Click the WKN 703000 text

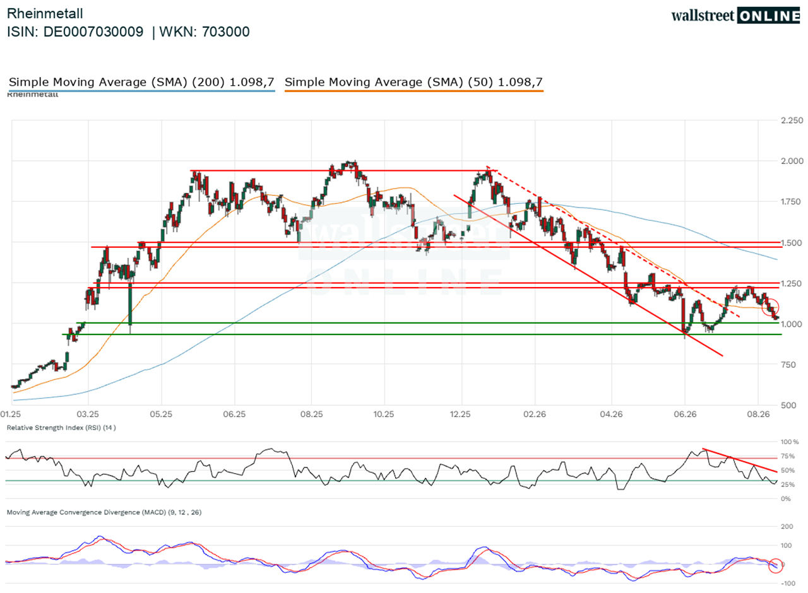click(x=205, y=32)
